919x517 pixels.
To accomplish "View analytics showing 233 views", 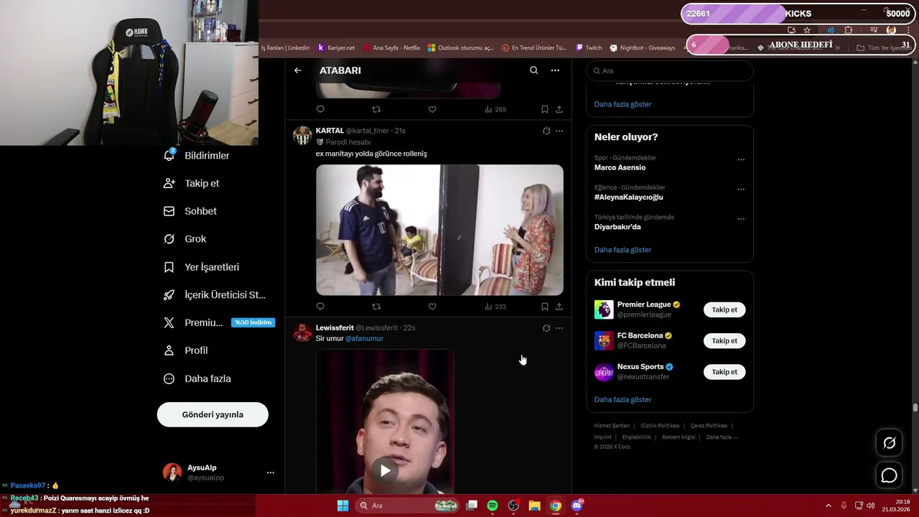I will tap(495, 307).
